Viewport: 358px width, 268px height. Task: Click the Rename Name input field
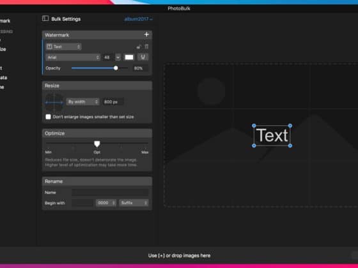tap(110, 192)
